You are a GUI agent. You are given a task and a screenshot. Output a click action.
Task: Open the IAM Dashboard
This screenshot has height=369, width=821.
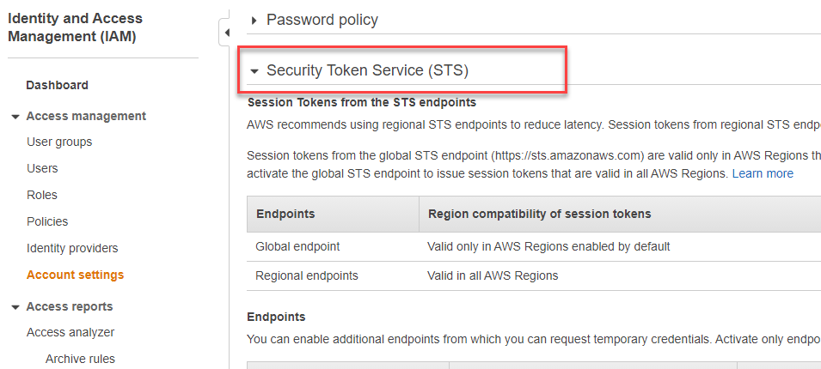(57, 85)
